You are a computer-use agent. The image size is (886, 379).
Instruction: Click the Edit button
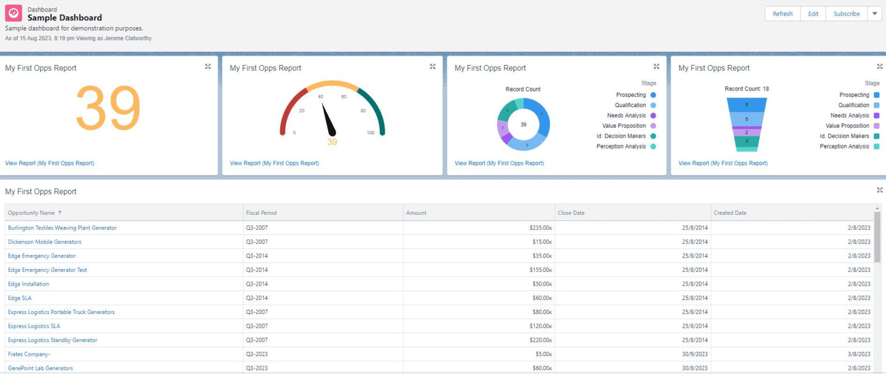click(x=813, y=13)
